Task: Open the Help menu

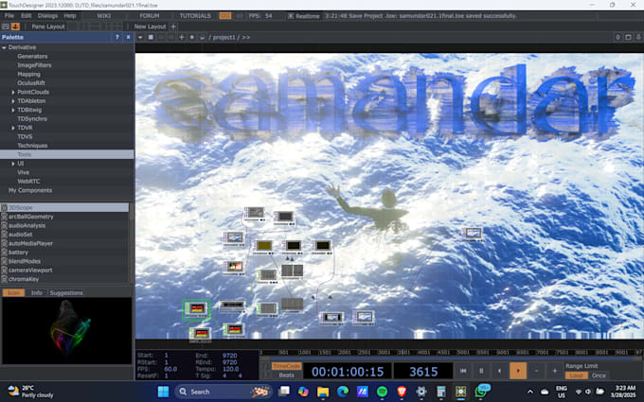Action: 70,15
